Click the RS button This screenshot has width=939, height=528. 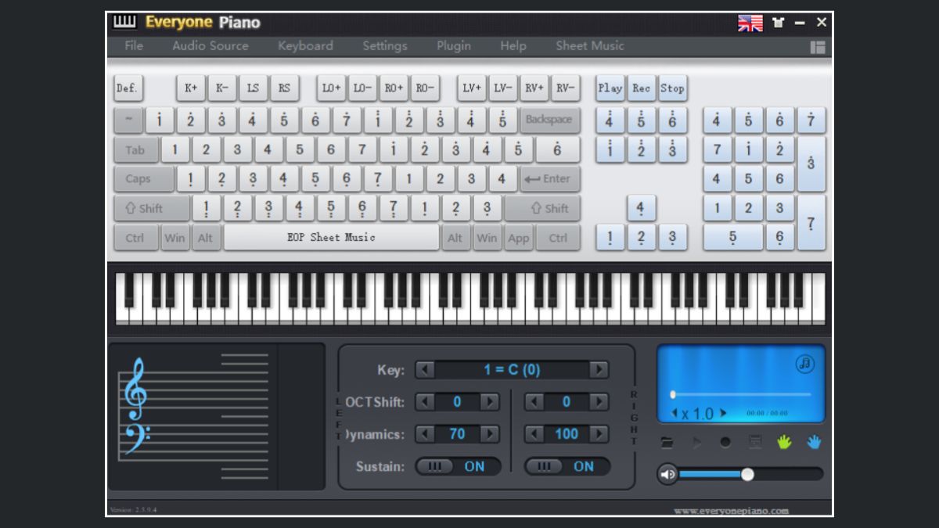tap(285, 88)
